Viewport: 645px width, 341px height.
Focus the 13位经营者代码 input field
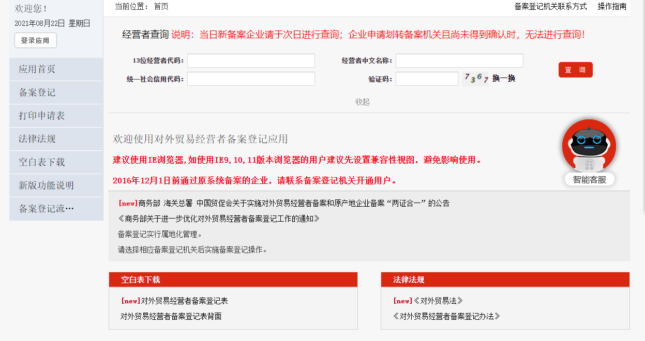click(251, 61)
